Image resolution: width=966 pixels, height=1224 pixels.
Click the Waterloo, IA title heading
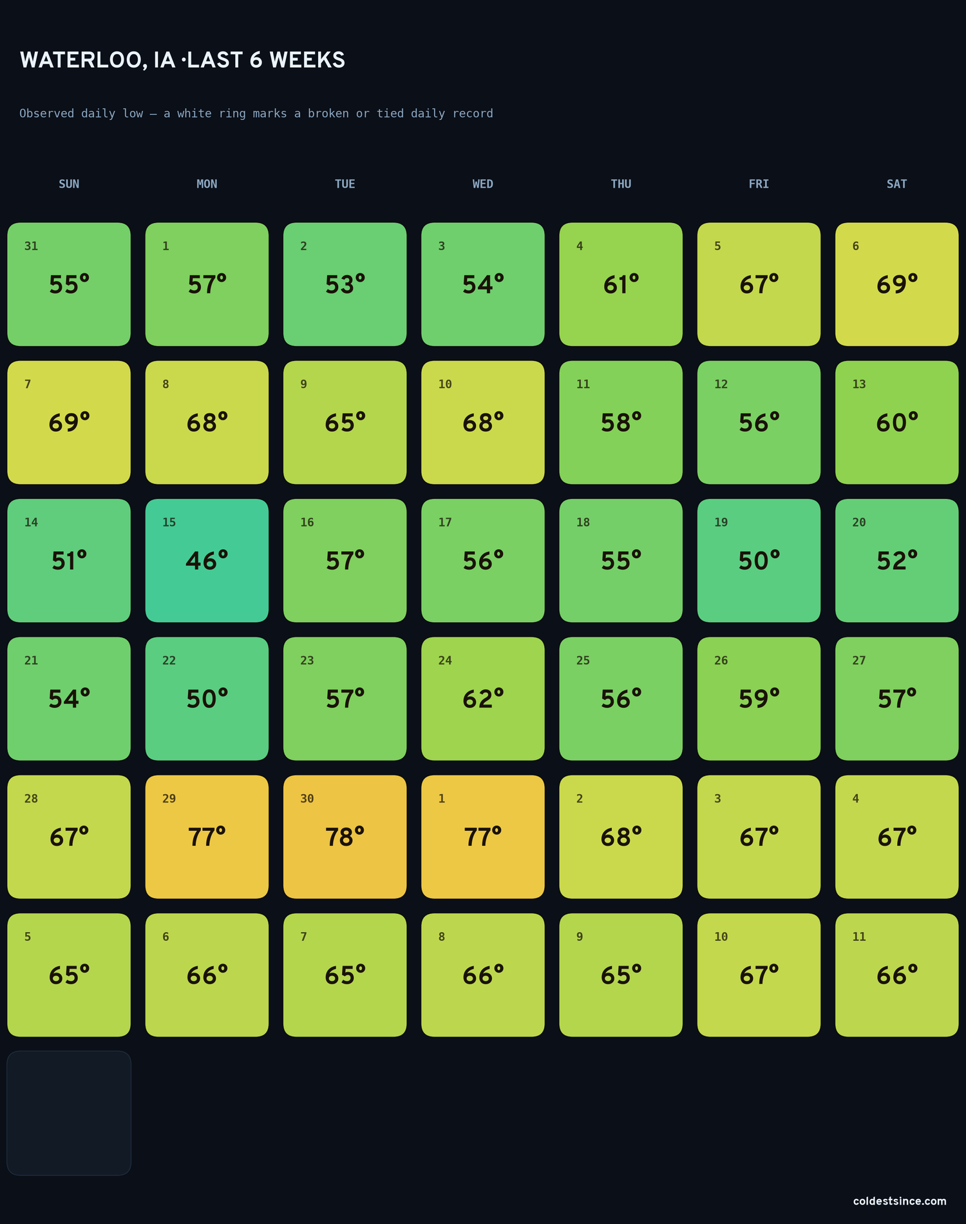point(182,60)
